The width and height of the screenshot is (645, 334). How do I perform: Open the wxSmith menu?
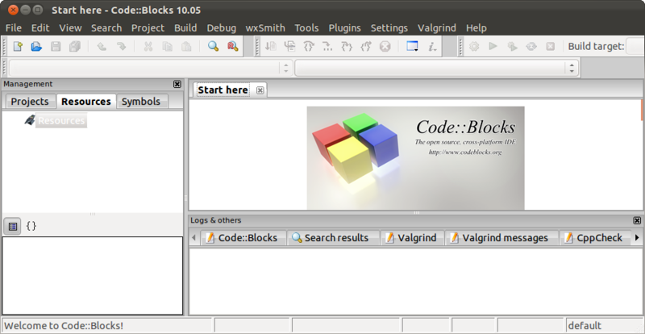(x=265, y=28)
